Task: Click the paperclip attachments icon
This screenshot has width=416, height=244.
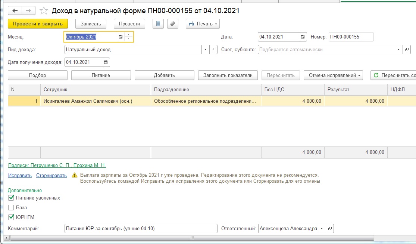Action: (172, 24)
